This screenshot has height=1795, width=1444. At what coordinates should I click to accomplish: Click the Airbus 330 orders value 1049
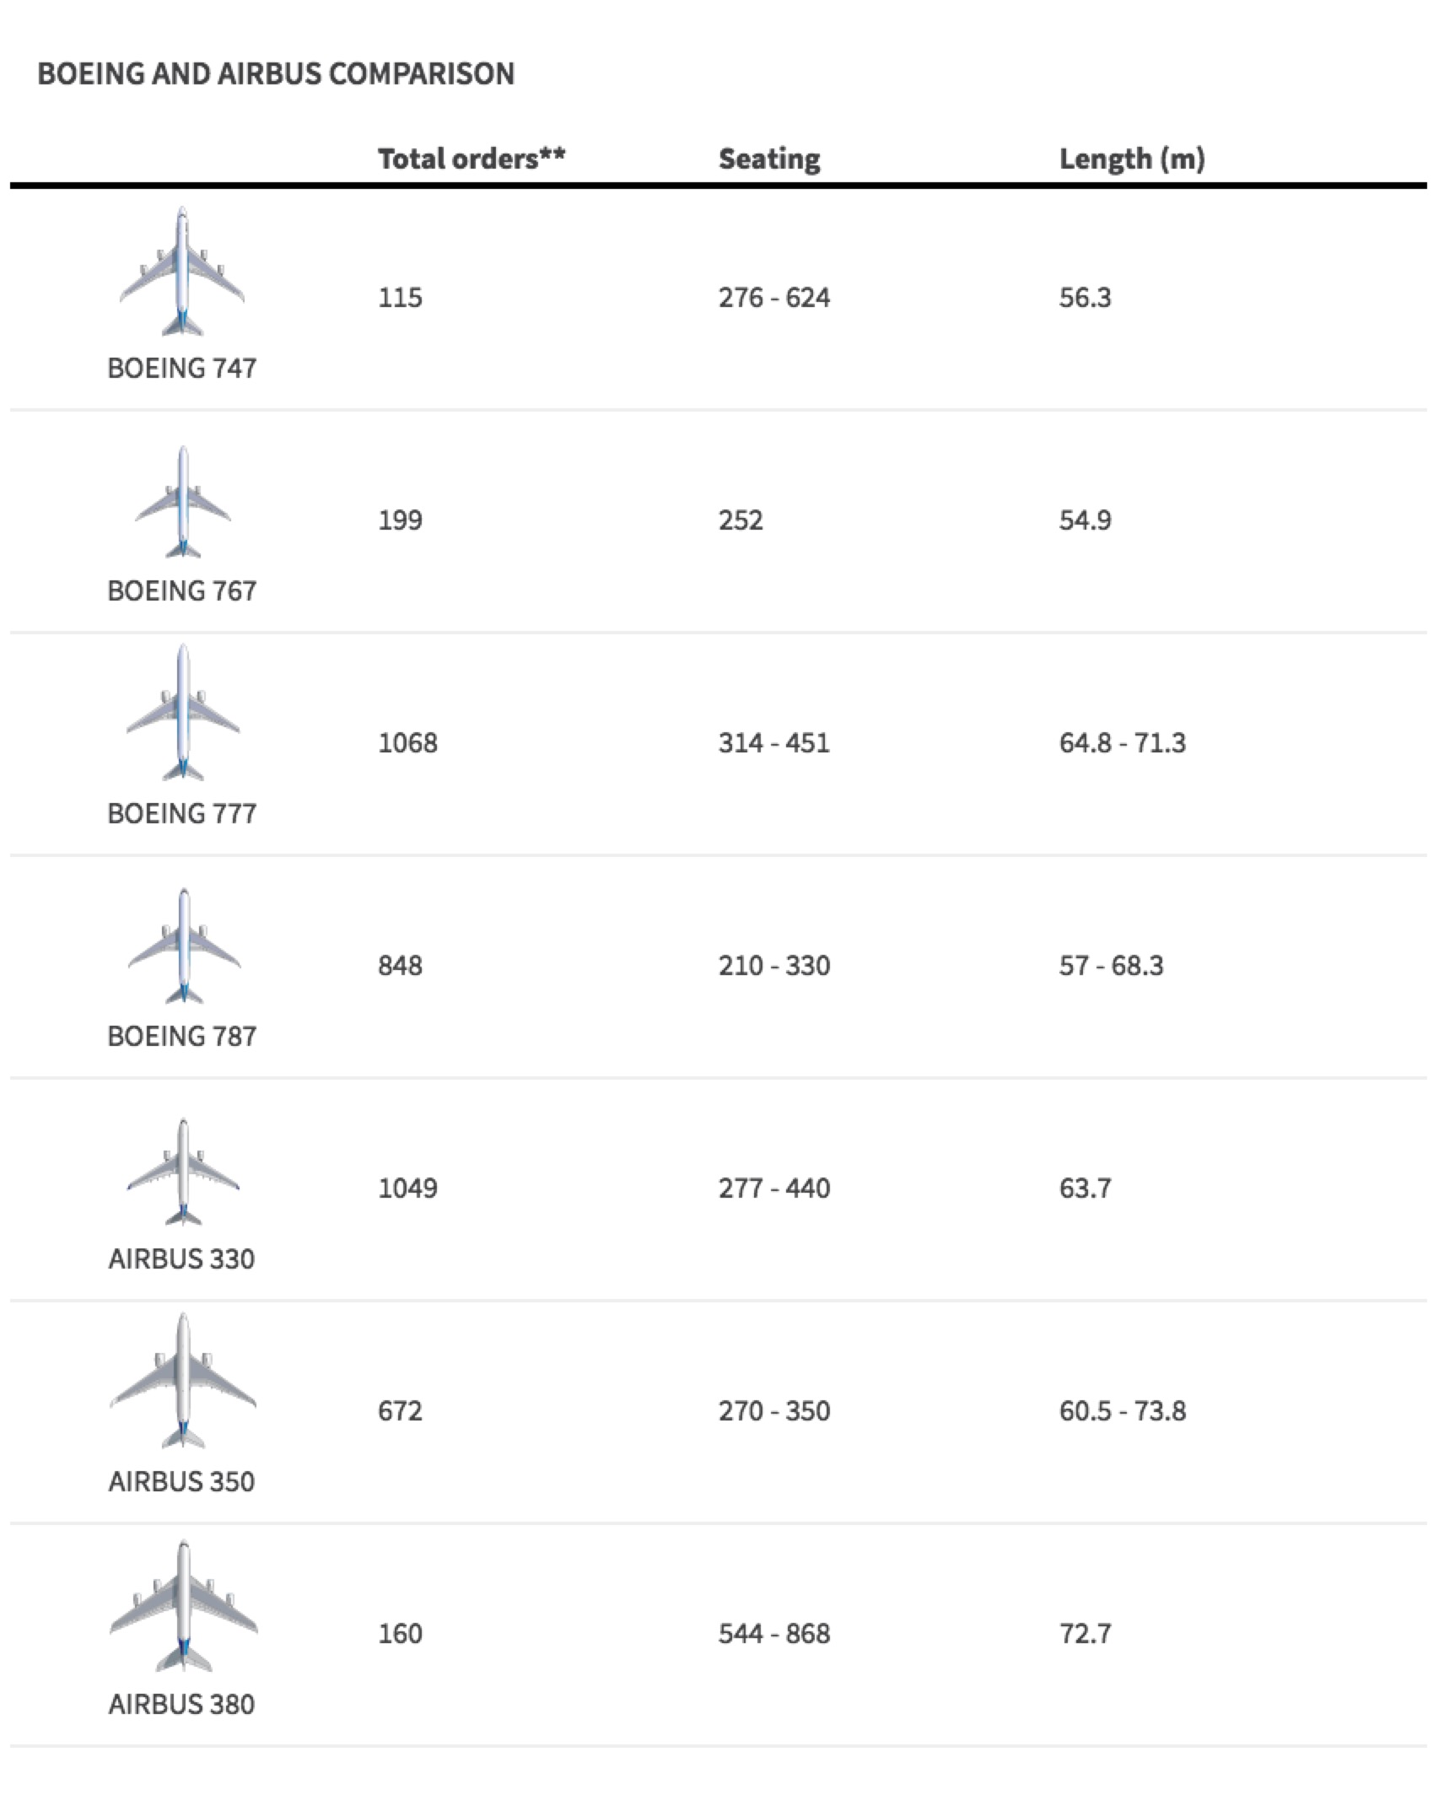[x=407, y=1189]
